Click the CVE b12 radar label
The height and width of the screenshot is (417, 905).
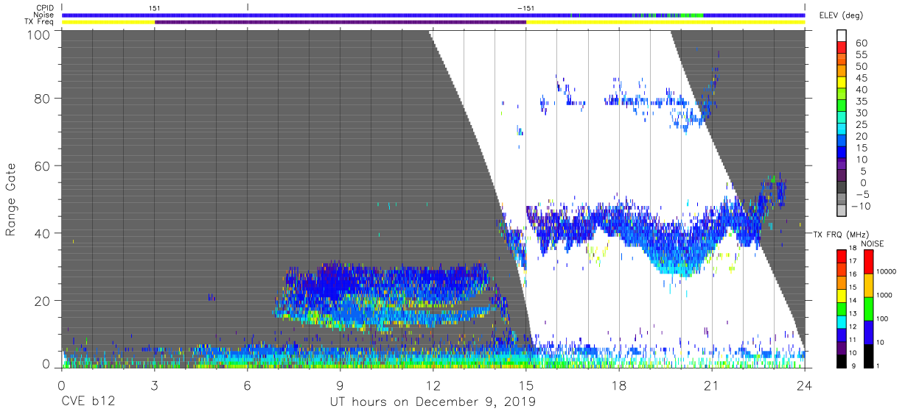pos(88,402)
